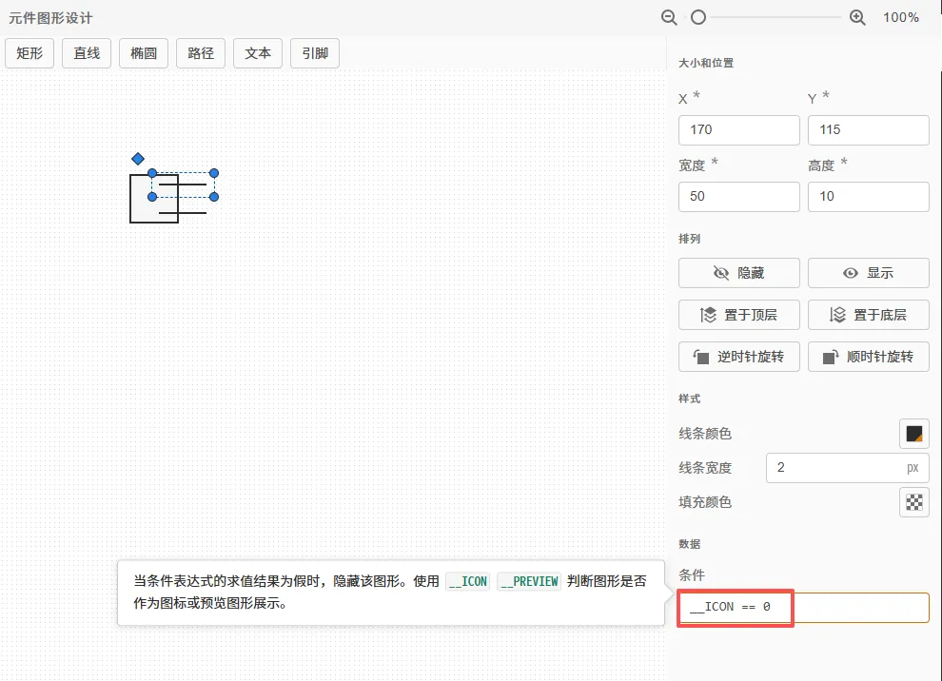Click the blue diamond handle on the canvas

point(138,159)
